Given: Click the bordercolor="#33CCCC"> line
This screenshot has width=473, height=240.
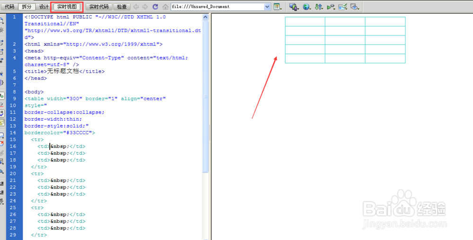Looking at the screenshot, I should [x=60, y=133].
